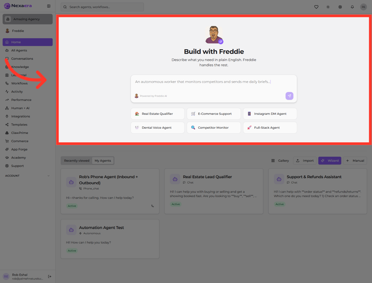Image resolution: width=372 pixels, height=283 pixels.
Task: Open App Forge section
Action: tap(28, 149)
